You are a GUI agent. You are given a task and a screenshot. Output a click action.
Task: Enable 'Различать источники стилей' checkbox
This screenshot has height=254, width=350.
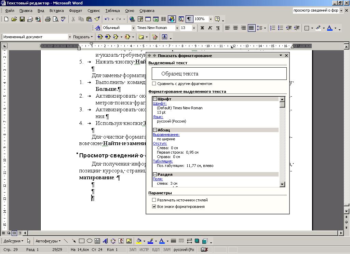point(154,200)
